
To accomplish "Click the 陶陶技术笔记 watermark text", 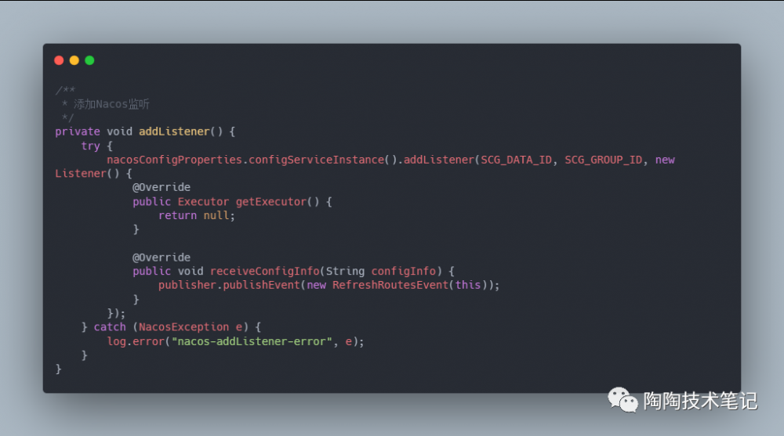I will [700, 401].
